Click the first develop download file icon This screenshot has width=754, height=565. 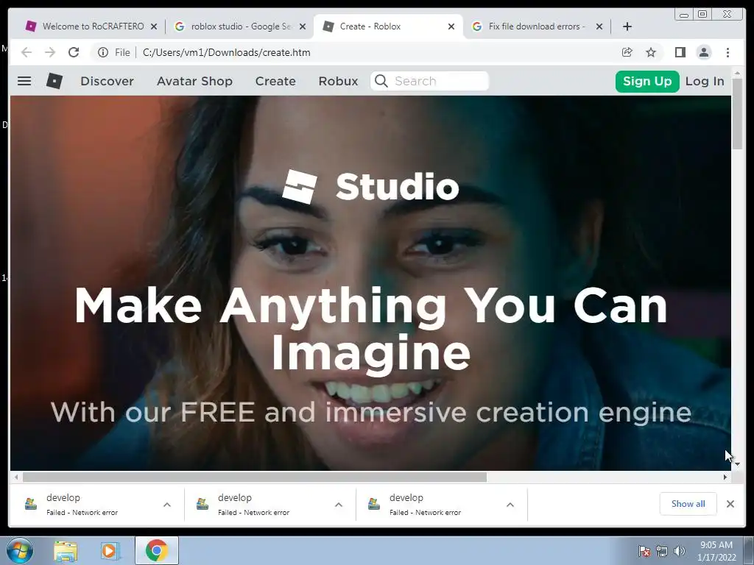(x=31, y=504)
